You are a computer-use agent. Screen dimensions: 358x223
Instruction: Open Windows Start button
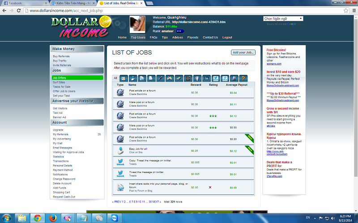[x=7, y=218]
